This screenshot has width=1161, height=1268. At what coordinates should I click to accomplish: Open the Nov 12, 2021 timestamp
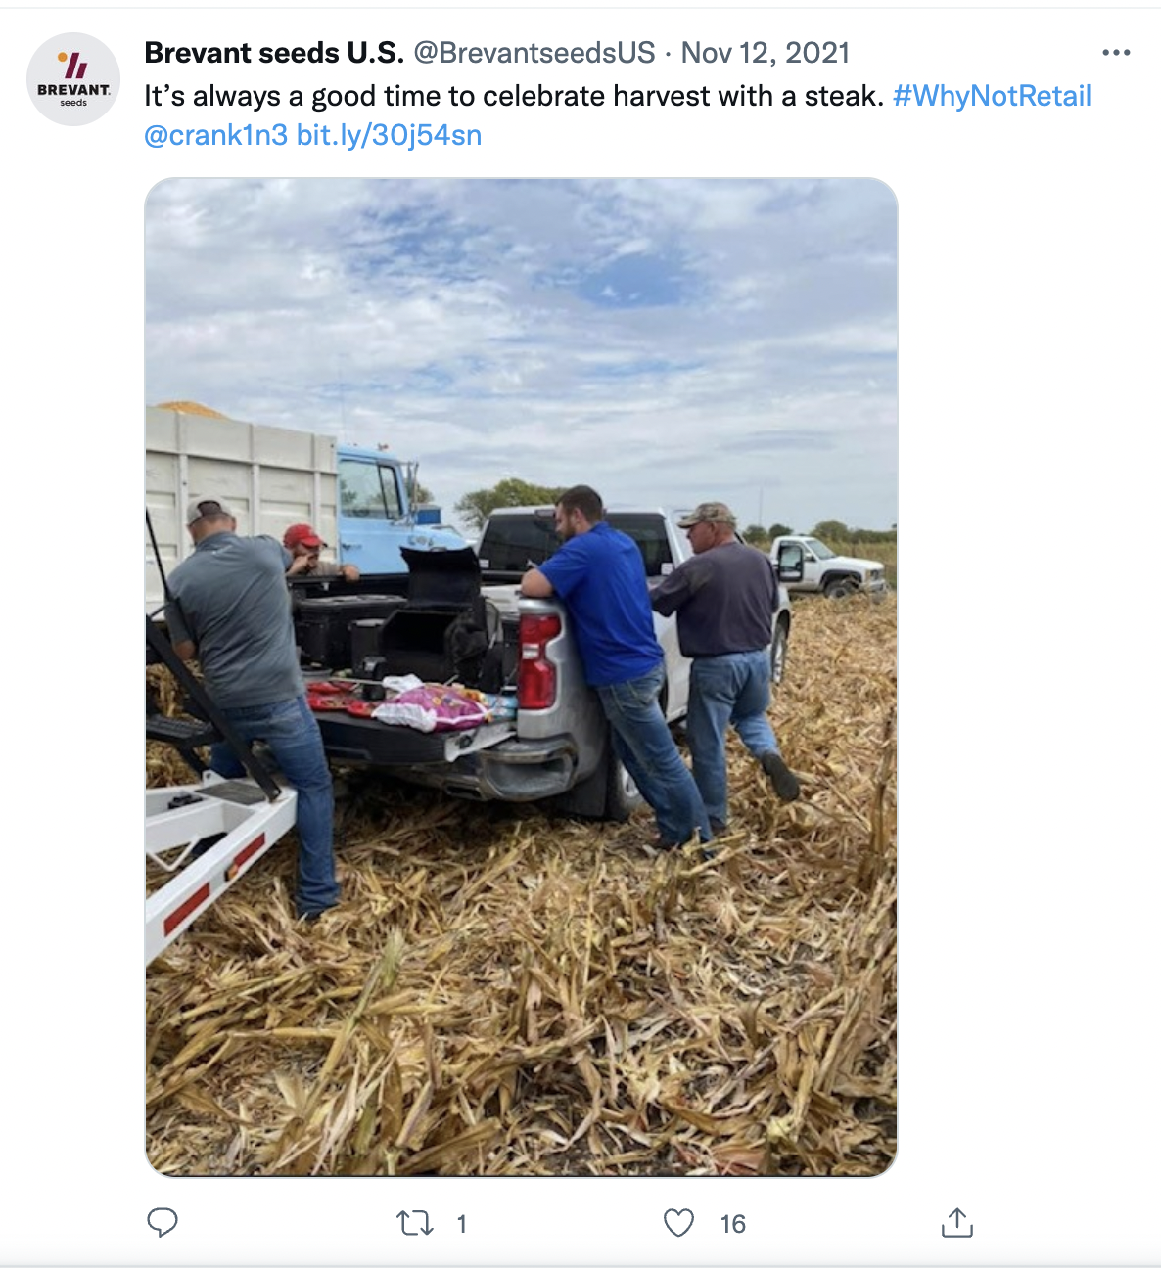[766, 53]
